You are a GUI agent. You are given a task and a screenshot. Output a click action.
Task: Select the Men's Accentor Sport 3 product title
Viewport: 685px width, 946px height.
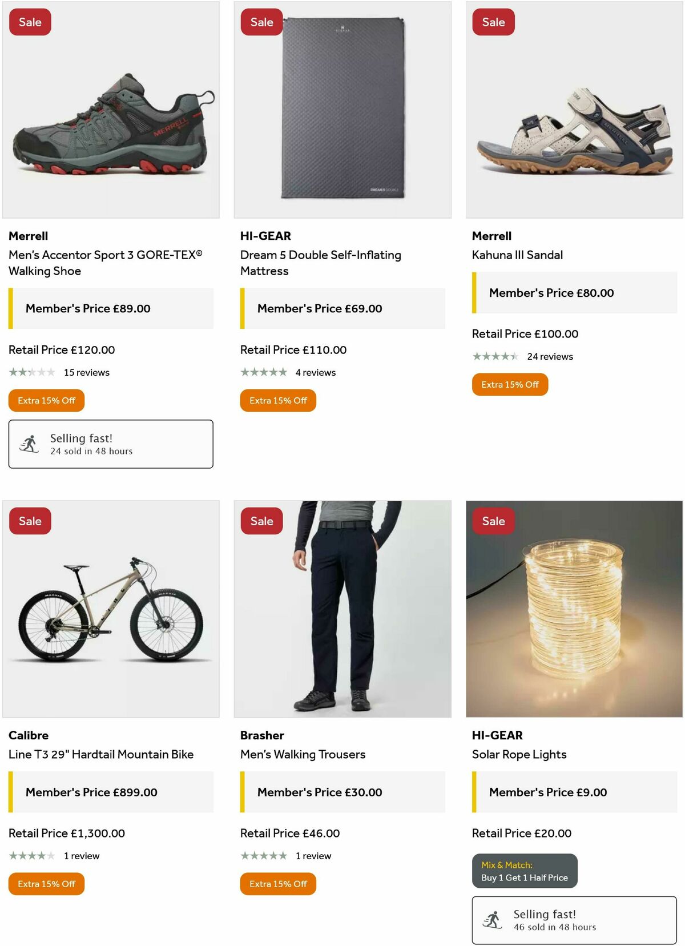(x=106, y=263)
